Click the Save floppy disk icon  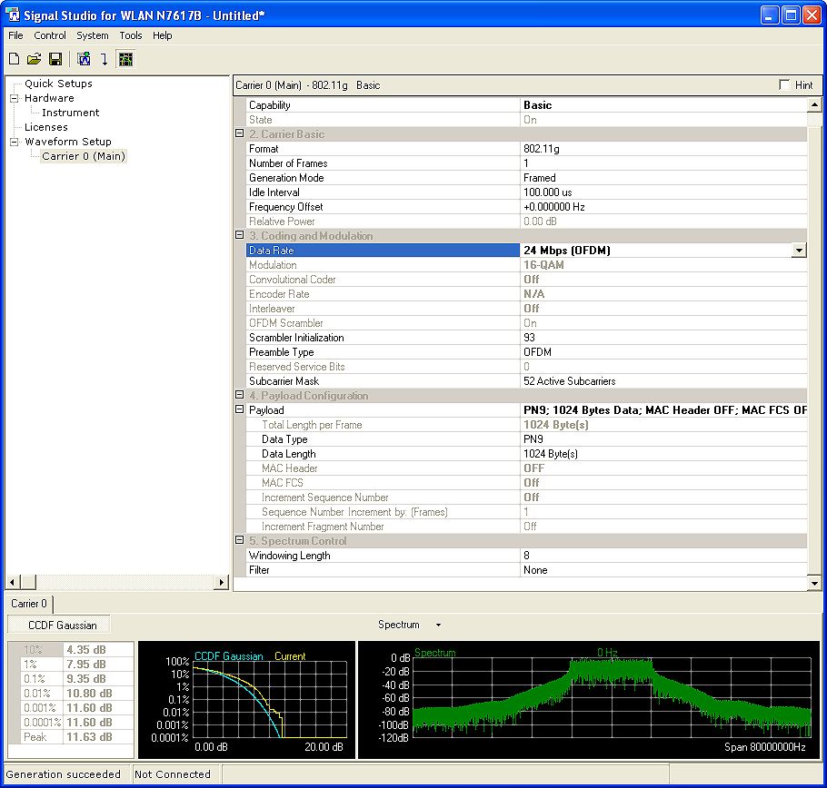click(55, 60)
